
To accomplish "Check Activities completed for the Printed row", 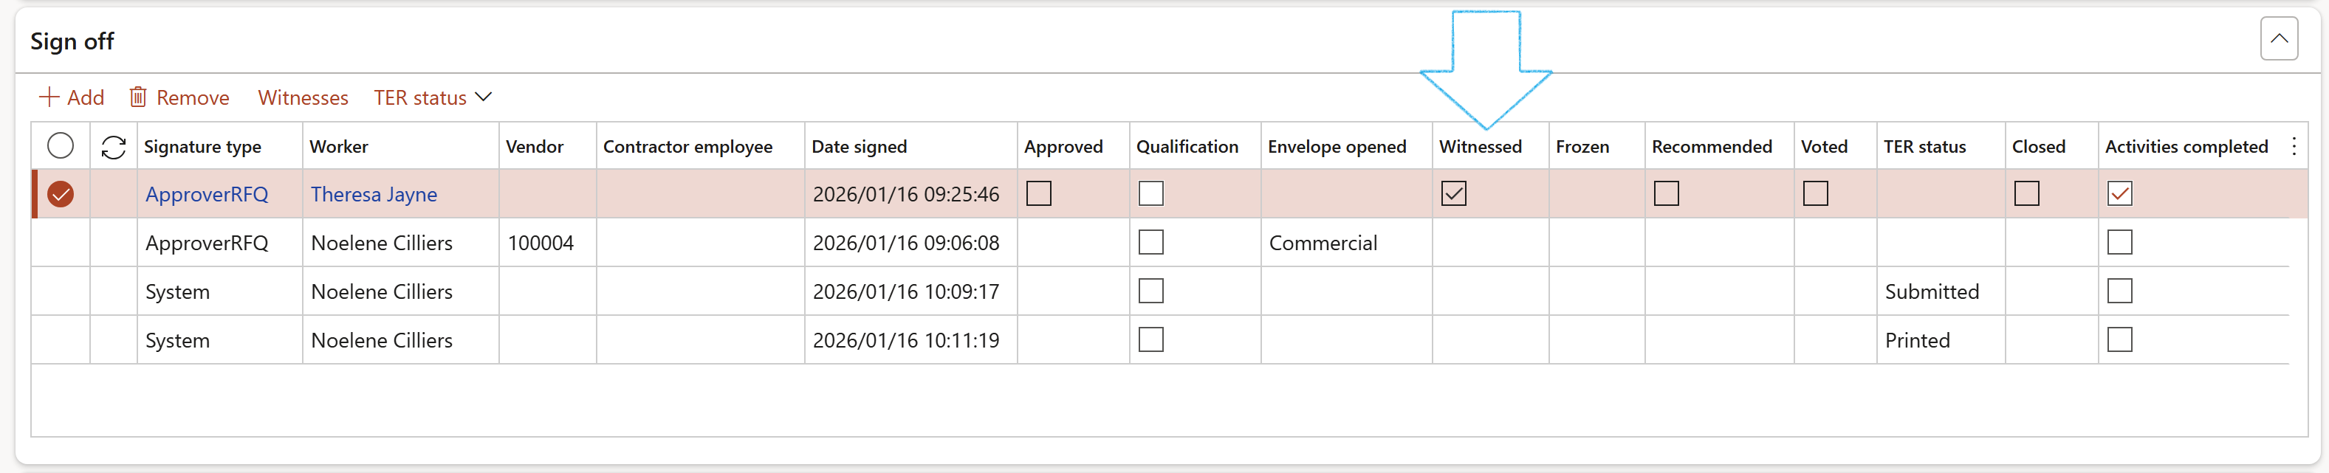I will point(2119,340).
